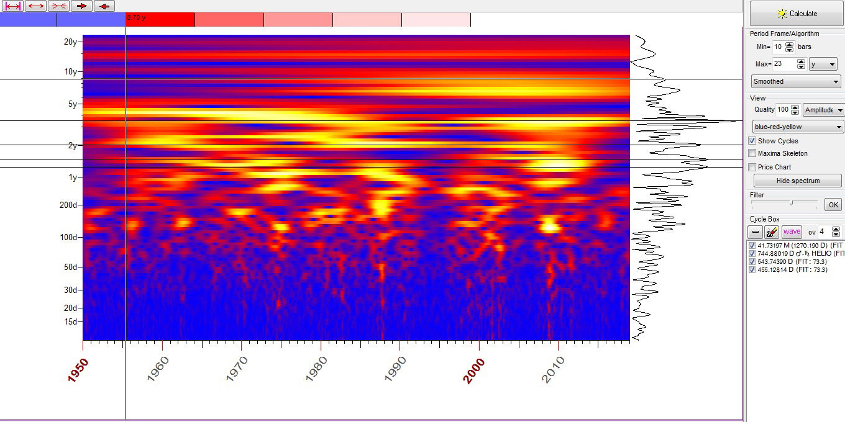Uncheck the Show Cycles checkbox
The height and width of the screenshot is (422, 845).
(x=752, y=141)
